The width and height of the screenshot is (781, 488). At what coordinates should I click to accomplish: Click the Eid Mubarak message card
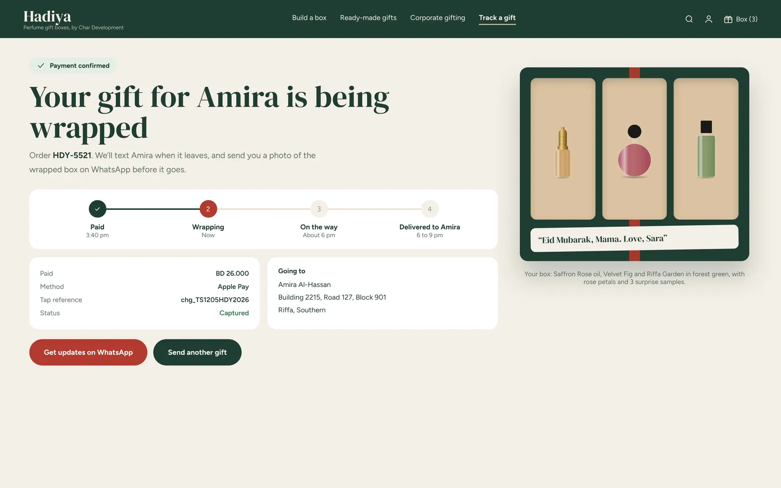point(634,239)
